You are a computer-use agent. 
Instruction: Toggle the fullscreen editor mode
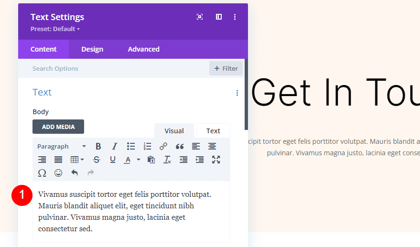pos(216,160)
